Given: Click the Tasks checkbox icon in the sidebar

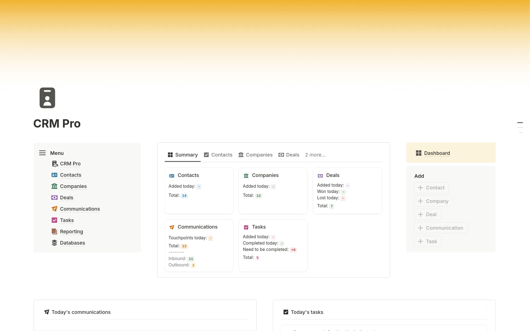Looking at the screenshot, I should (x=54, y=220).
